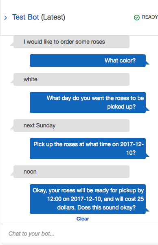Select the 'noon' user message bubble
This screenshot has width=158, height=245.
pos(71,172)
